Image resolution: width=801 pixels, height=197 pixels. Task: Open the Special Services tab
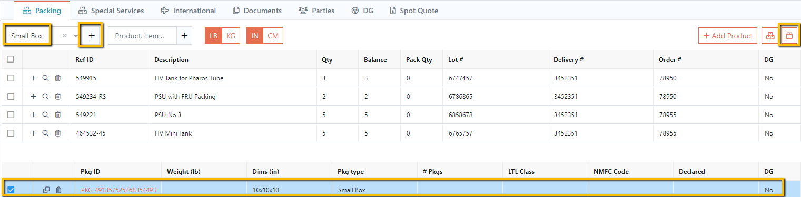pos(111,11)
